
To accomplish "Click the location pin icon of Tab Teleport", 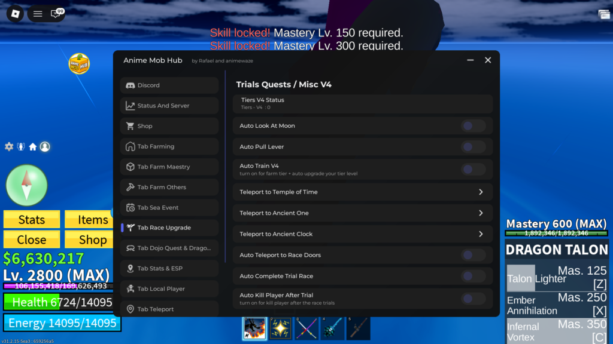I will pyautogui.click(x=130, y=309).
